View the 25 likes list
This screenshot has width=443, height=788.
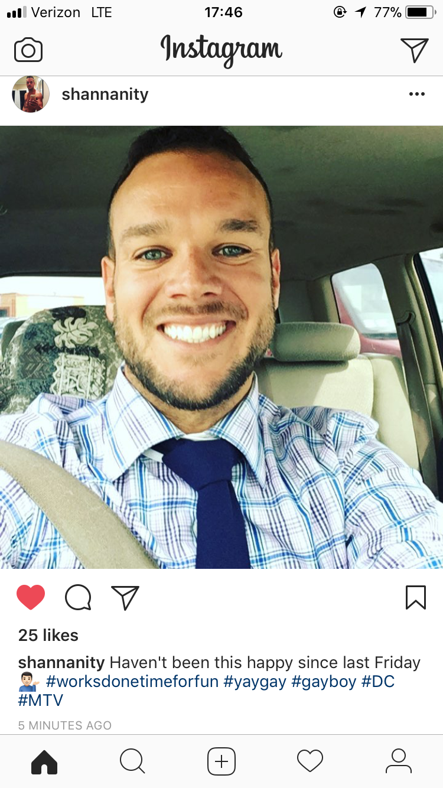point(48,635)
